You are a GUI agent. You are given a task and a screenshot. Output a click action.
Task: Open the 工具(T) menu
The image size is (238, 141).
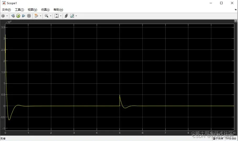pyautogui.click(x=19, y=10)
